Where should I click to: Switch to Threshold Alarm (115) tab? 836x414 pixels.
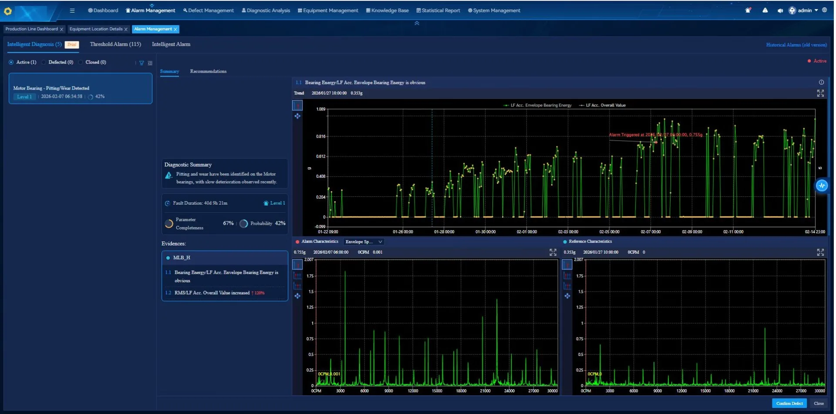click(x=115, y=44)
